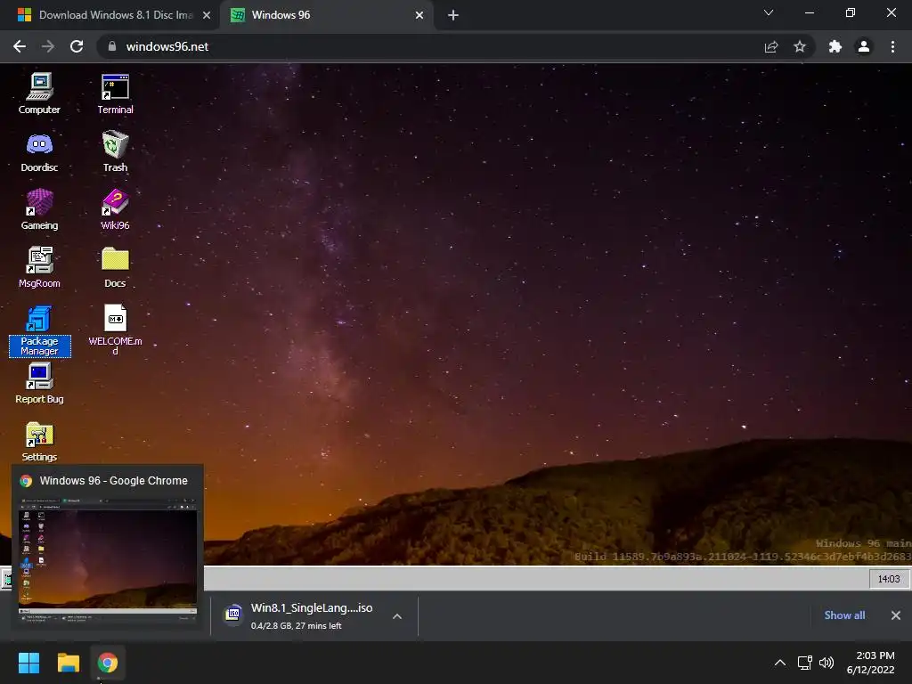Select the Package Manager icon
The image size is (912, 684).
coord(39,330)
